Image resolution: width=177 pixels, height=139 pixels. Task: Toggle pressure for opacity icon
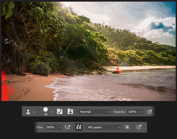pos(150,112)
